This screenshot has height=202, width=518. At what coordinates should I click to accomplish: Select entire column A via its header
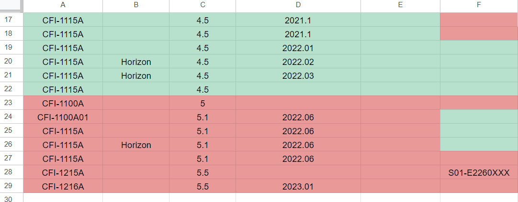63,5
